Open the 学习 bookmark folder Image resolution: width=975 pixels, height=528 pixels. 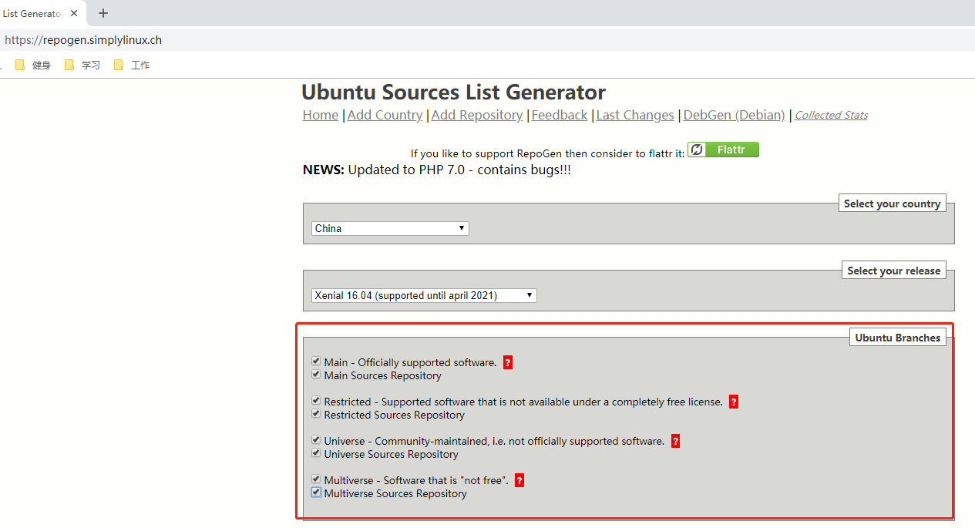pos(82,66)
